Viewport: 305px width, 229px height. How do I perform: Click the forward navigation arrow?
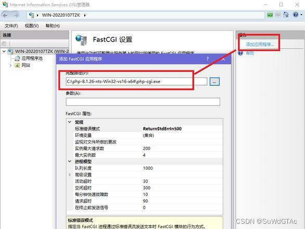pyautogui.click(x=16, y=15)
